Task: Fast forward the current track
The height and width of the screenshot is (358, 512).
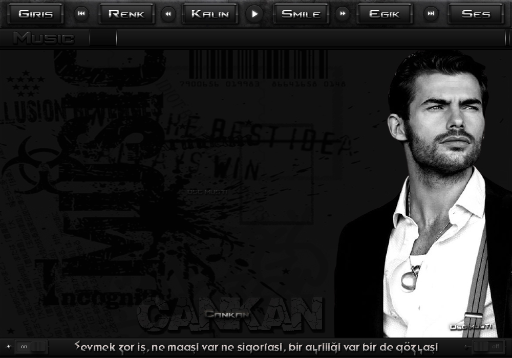Action: tap(342, 14)
